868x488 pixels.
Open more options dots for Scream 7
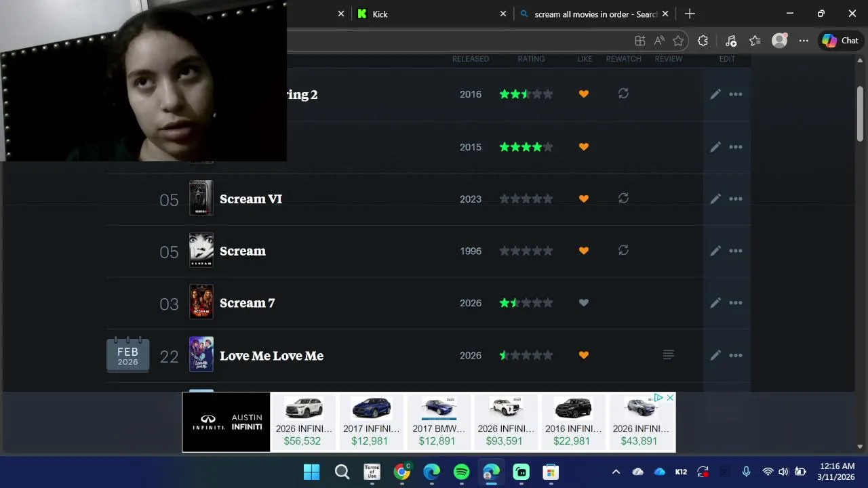[x=736, y=303]
